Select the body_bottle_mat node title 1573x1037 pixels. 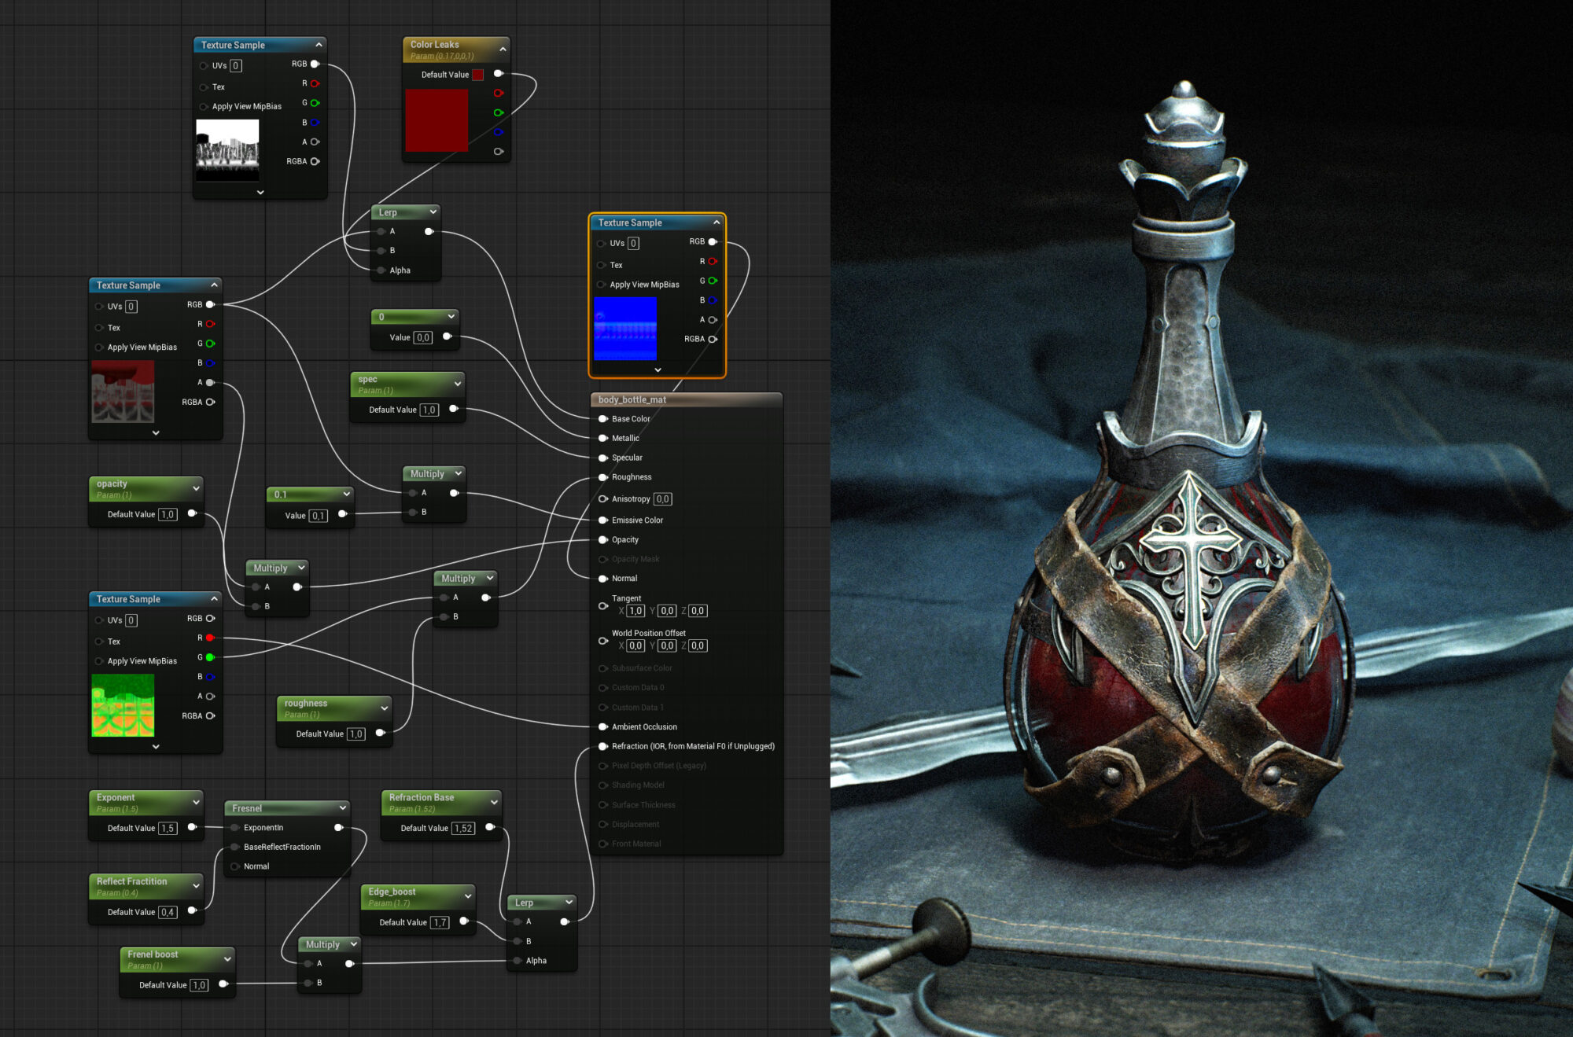point(632,399)
